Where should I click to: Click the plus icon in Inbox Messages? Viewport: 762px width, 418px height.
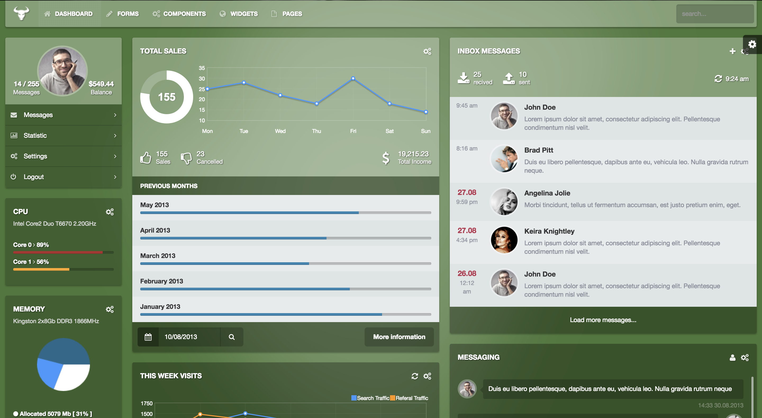(x=732, y=51)
